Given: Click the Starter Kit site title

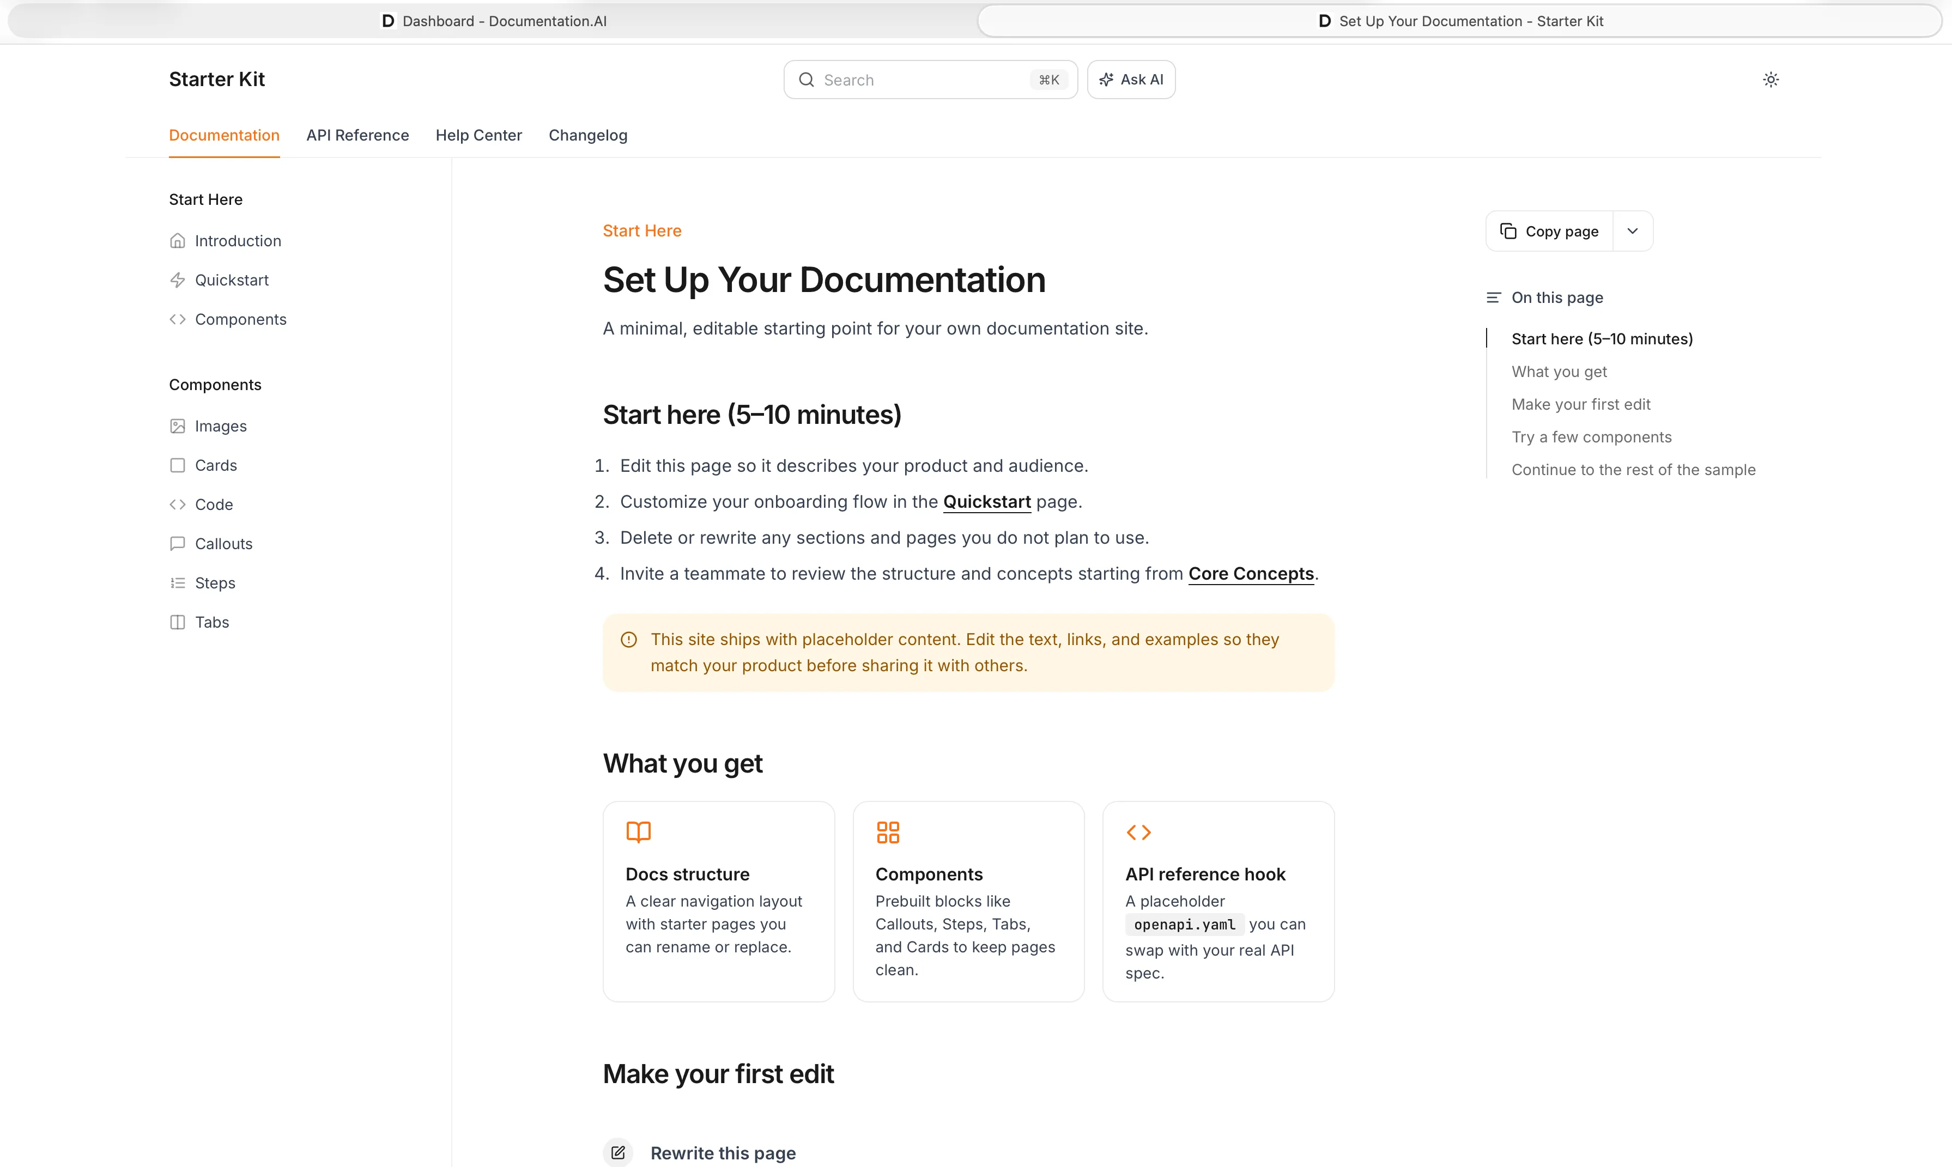Looking at the screenshot, I should point(217,80).
